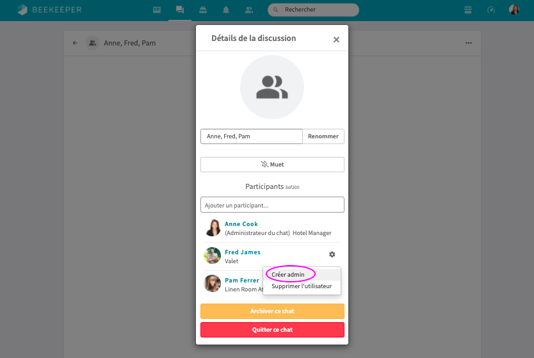This screenshot has height=358, width=534.
Task: Toggle Muet notifications for this chat
Action: tap(272, 165)
